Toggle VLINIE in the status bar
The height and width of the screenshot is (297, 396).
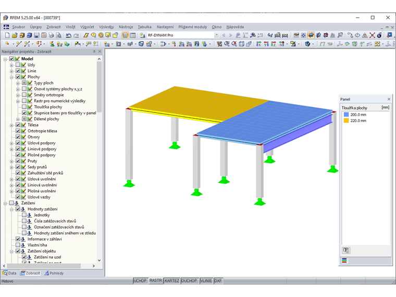206,281
